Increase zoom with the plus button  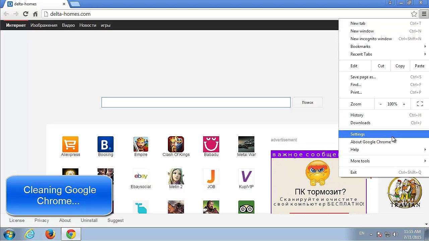tap(404, 104)
